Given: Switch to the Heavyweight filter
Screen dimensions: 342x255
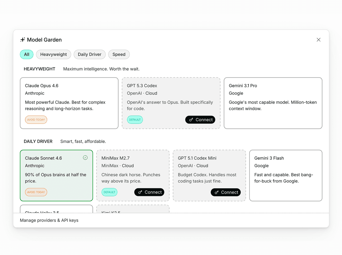Looking at the screenshot, I should coord(53,54).
